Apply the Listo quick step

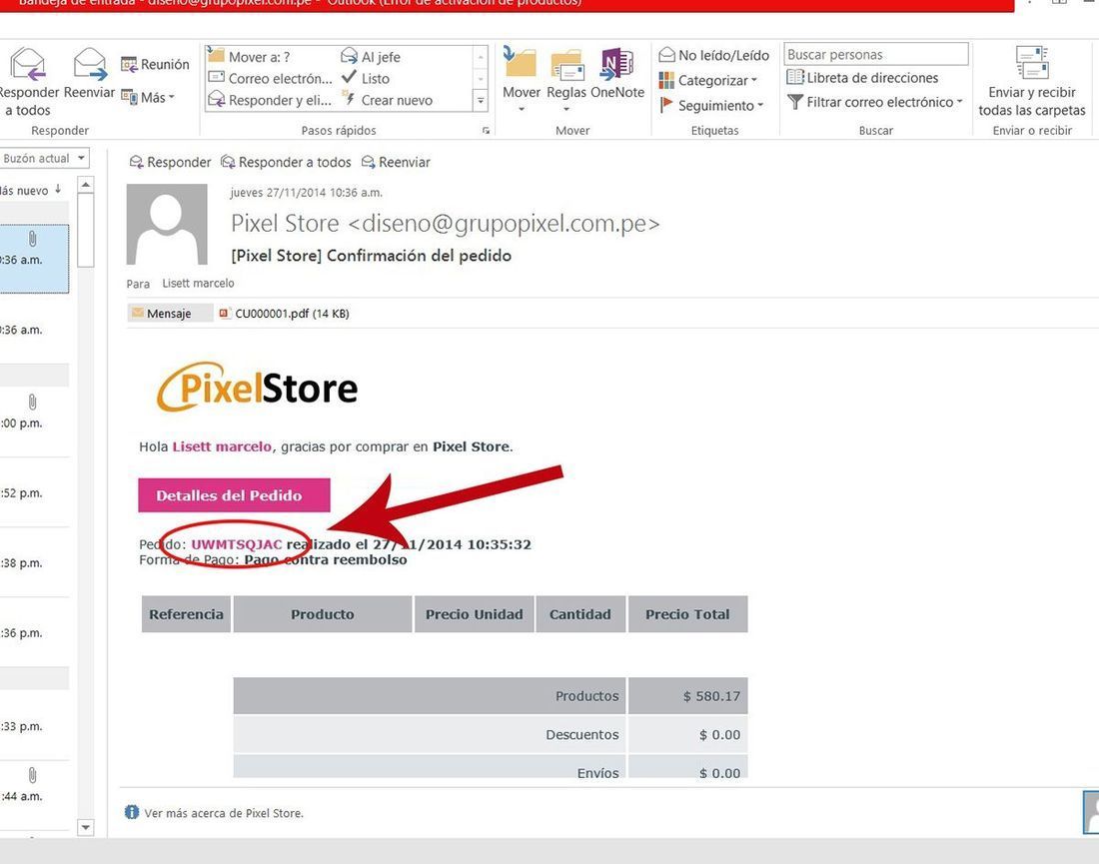point(365,79)
